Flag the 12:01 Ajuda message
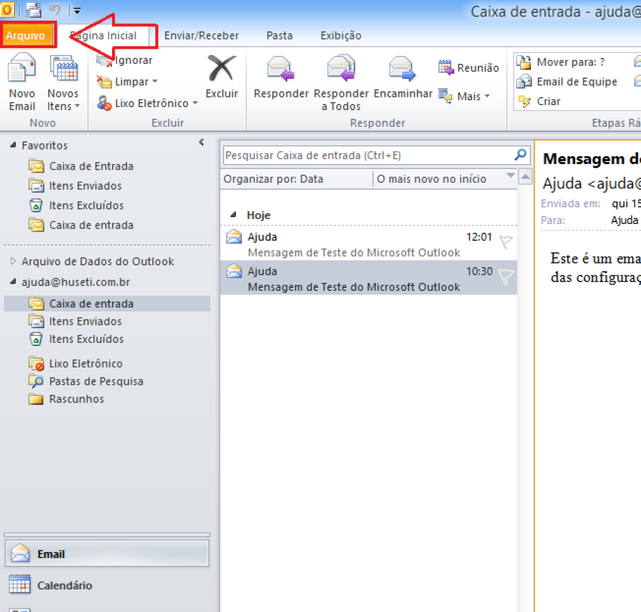 pyautogui.click(x=506, y=242)
